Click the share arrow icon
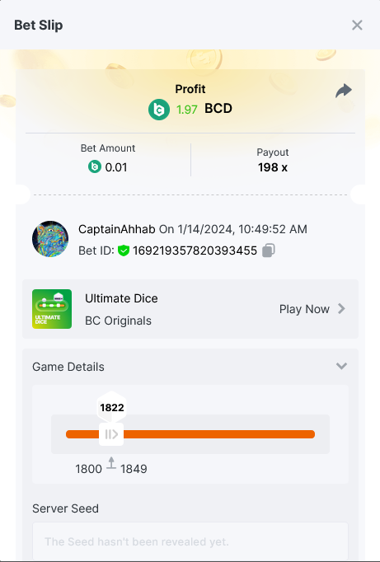Screen dimensions: 380x562 (x=344, y=91)
